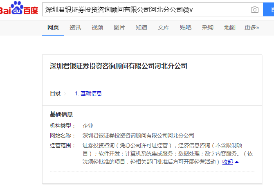Click the collapse triangle arrow after 收起

[x=237, y=162]
